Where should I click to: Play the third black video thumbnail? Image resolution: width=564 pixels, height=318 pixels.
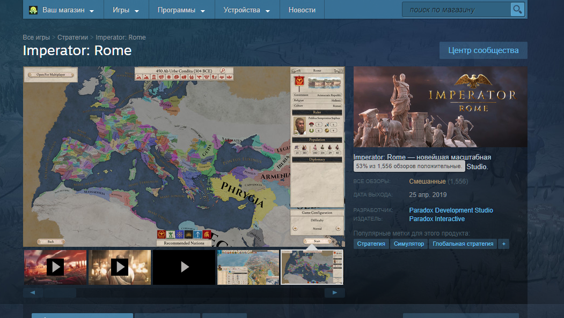click(184, 267)
